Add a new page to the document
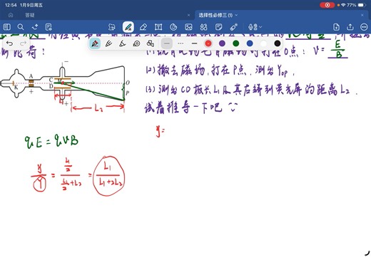Image resolution: width=371 pixels, height=257 pixels. pos(336,27)
